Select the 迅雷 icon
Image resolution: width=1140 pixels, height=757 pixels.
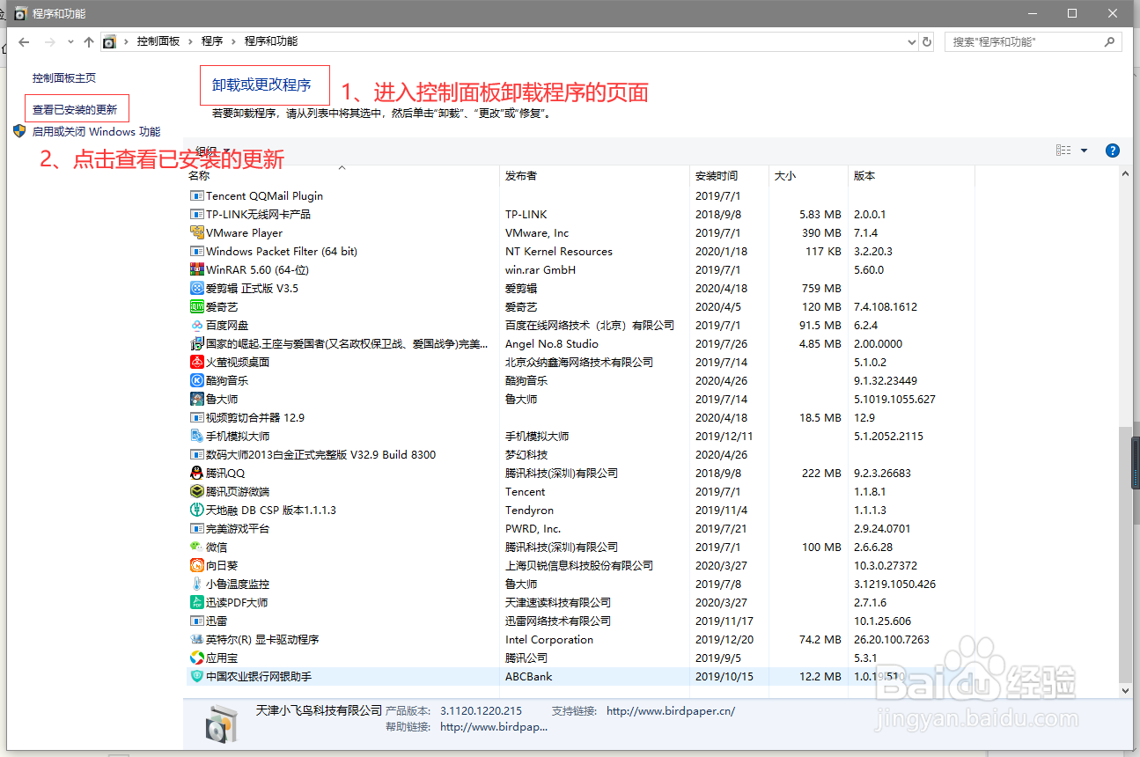point(197,621)
